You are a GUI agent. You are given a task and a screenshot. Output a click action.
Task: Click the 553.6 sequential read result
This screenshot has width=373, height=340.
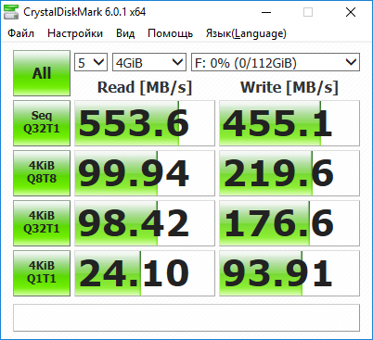tap(145, 123)
